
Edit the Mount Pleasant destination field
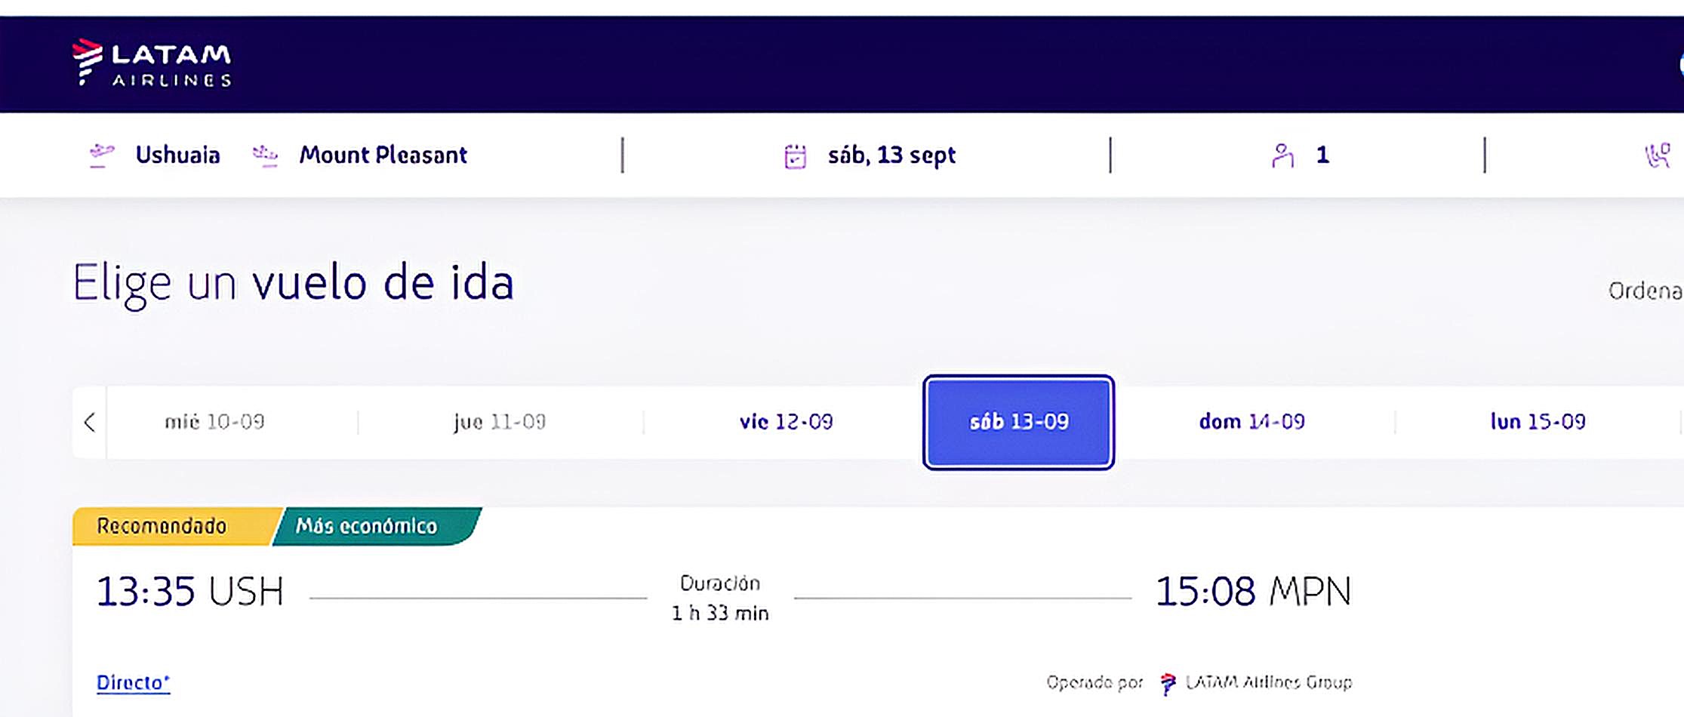(383, 155)
